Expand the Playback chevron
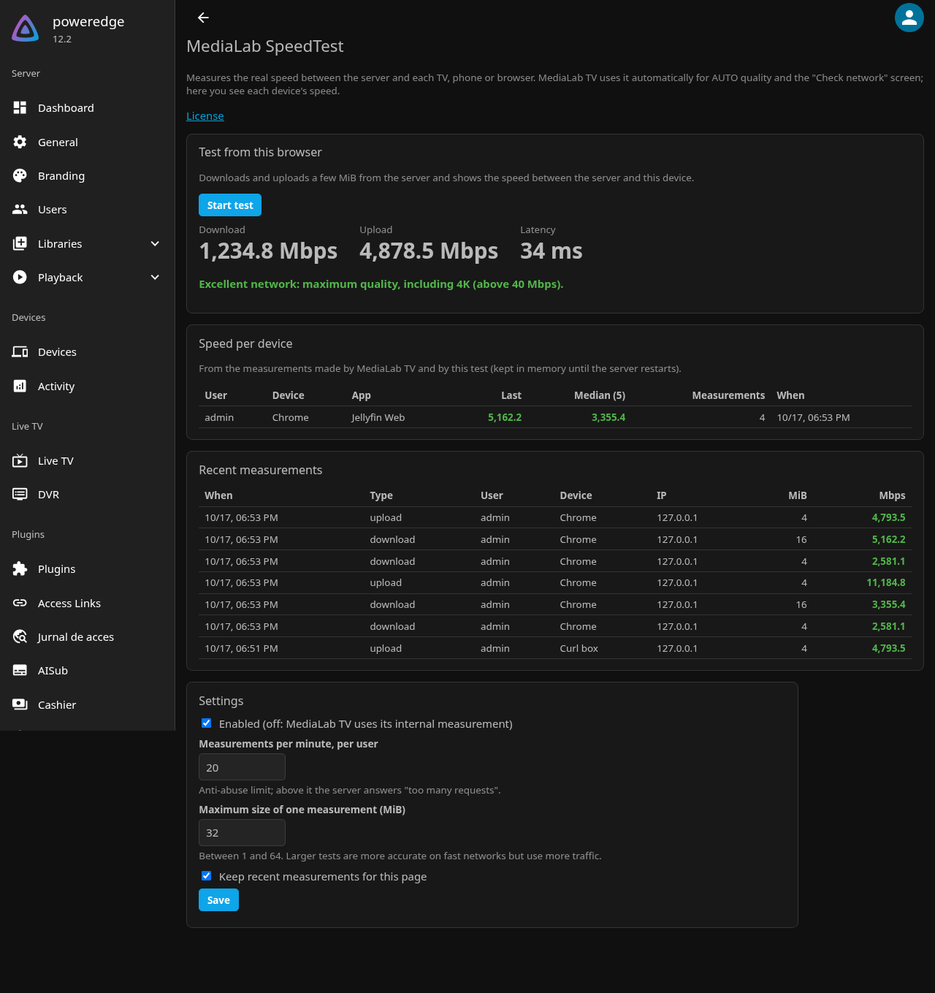 tap(155, 277)
